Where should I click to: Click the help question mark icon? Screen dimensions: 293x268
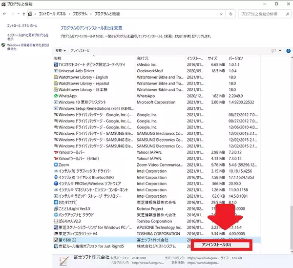click(289, 50)
